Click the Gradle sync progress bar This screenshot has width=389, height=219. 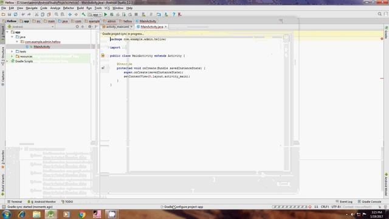290,207
